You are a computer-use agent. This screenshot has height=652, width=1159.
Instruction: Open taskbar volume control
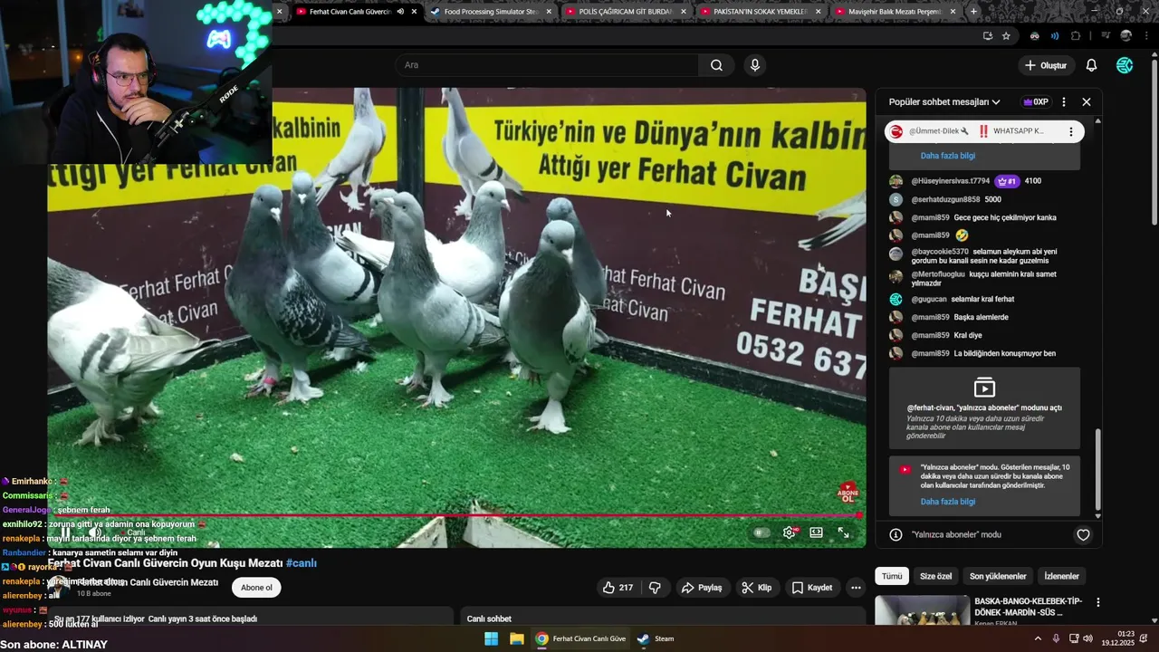[1087, 638]
